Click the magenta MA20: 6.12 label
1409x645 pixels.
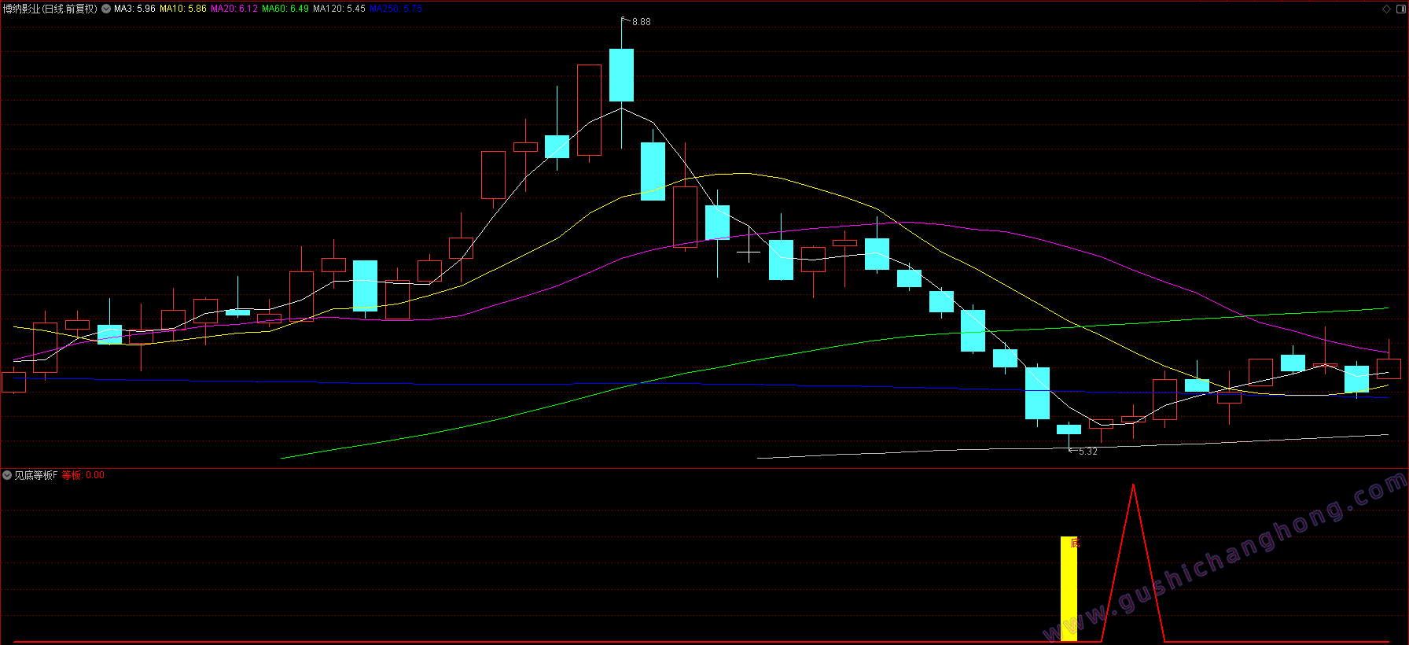click(234, 9)
